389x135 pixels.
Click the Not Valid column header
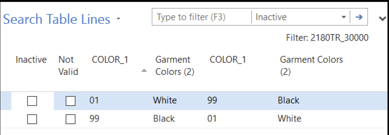coord(68,66)
